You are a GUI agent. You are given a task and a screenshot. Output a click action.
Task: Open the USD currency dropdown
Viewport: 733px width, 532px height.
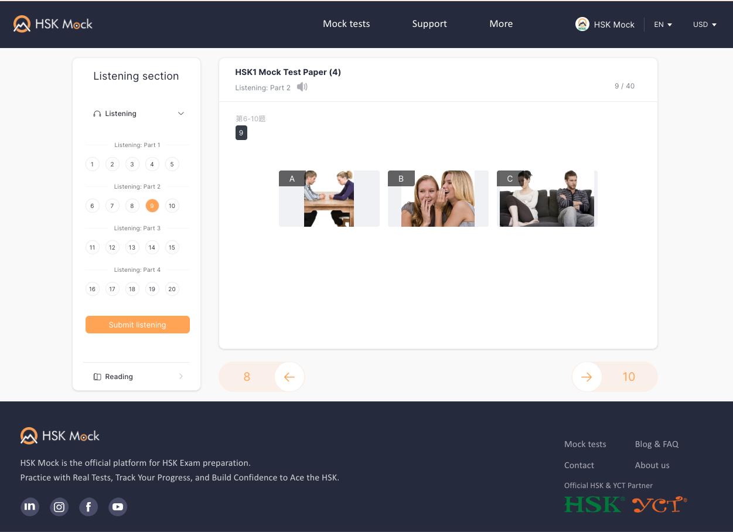(705, 25)
